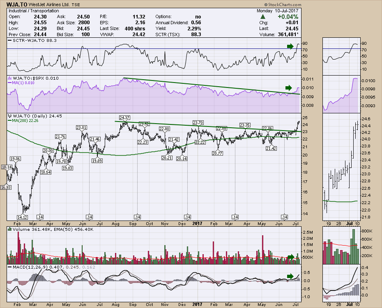
Task: Click the Options value no
Action: click(198, 17)
